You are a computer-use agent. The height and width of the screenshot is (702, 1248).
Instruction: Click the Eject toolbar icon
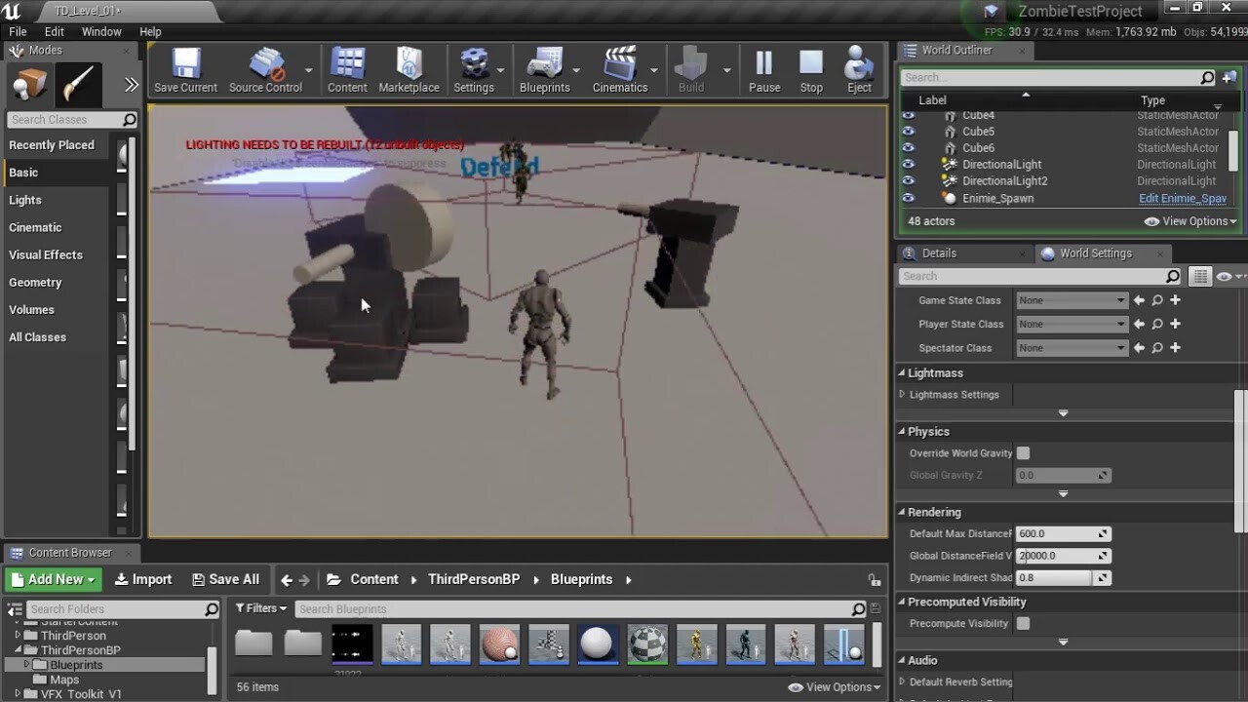857,63
